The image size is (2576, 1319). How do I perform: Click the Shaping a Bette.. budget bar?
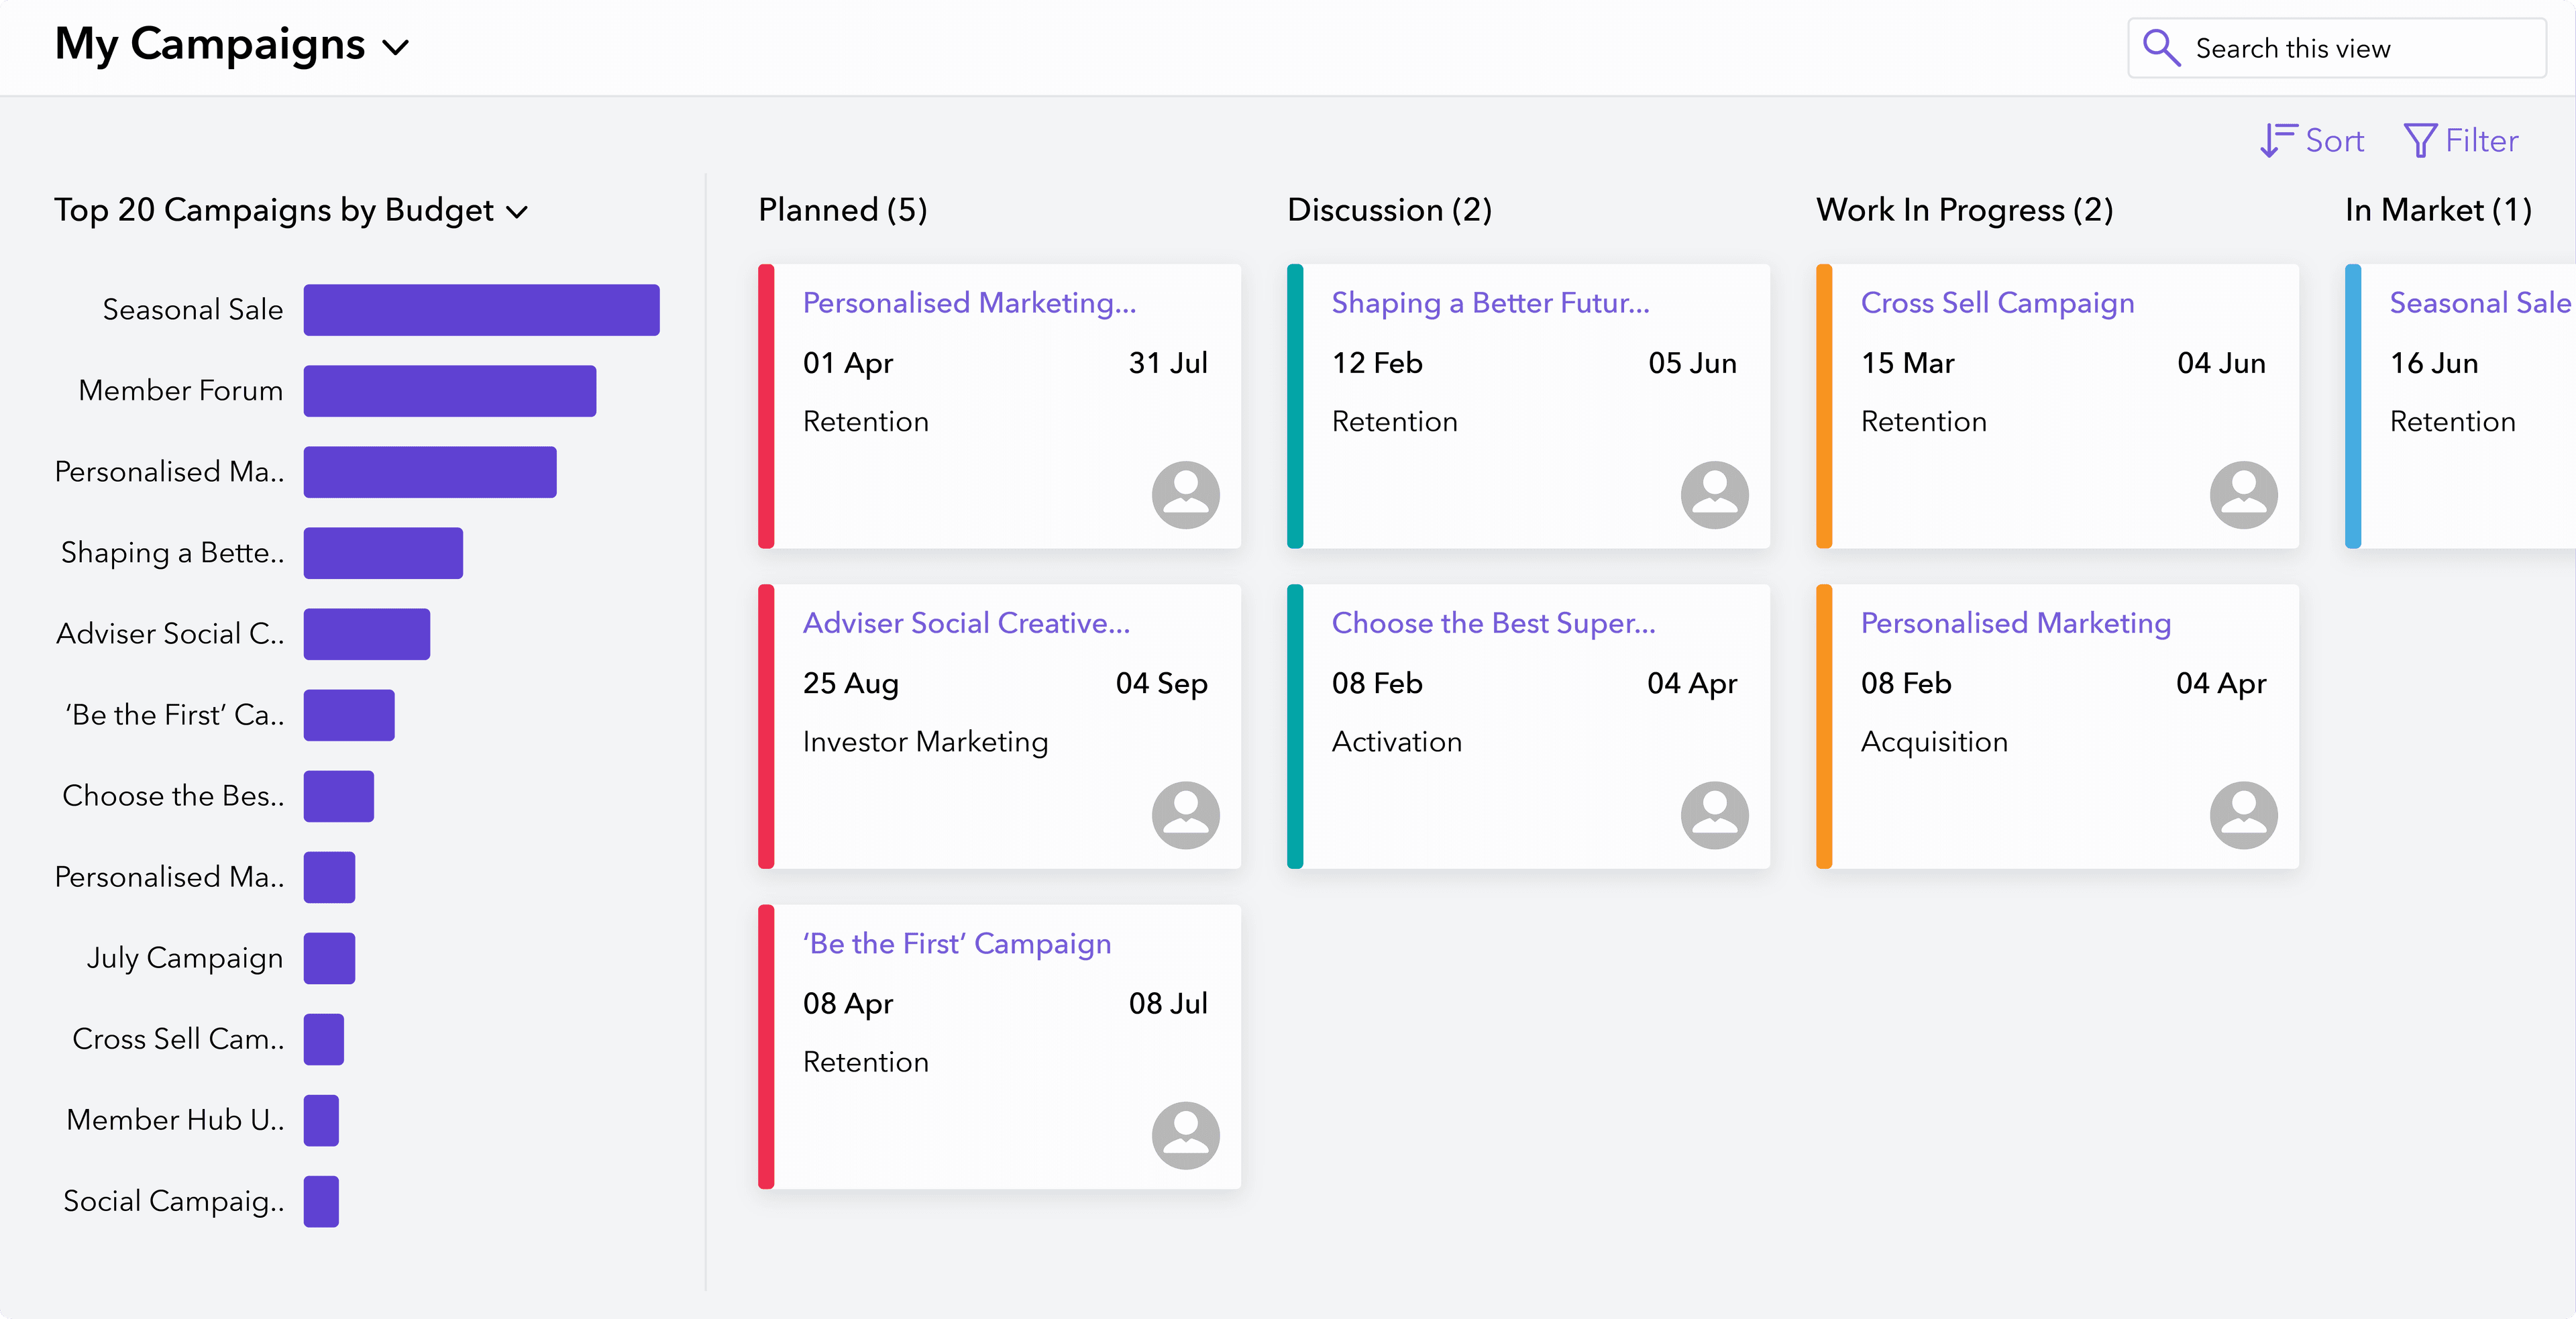pyautogui.click(x=383, y=553)
